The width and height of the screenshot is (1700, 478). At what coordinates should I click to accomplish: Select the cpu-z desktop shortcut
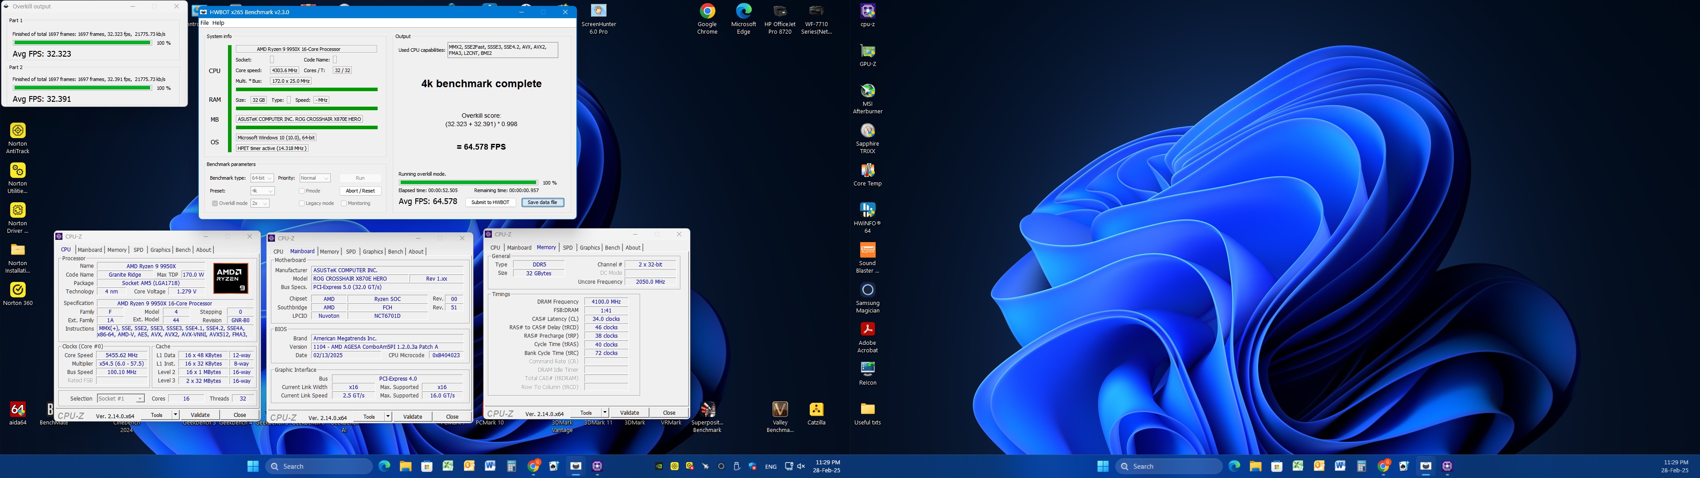pyautogui.click(x=867, y=15)
